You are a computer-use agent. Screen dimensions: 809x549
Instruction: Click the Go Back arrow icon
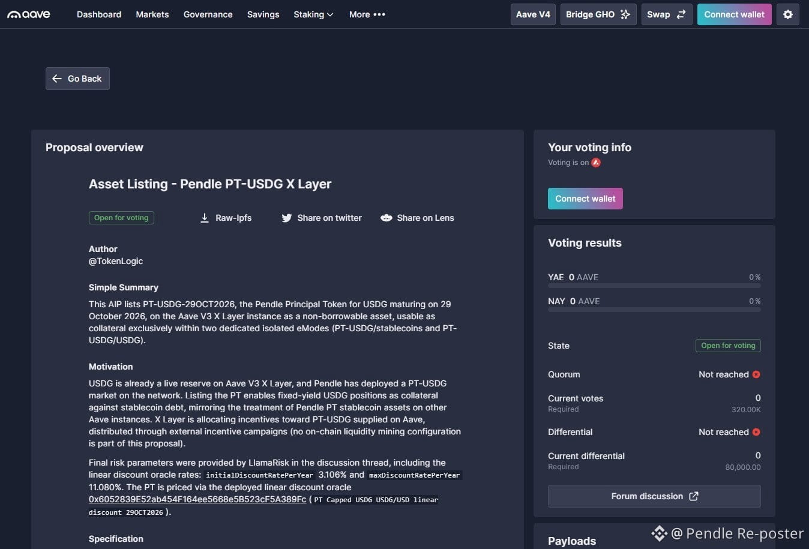(x=57, y=79)
